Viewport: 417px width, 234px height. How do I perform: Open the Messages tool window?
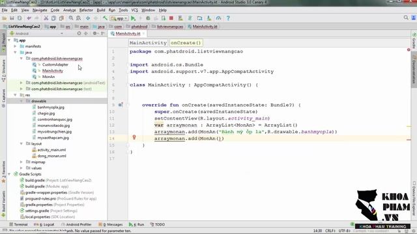111,224
